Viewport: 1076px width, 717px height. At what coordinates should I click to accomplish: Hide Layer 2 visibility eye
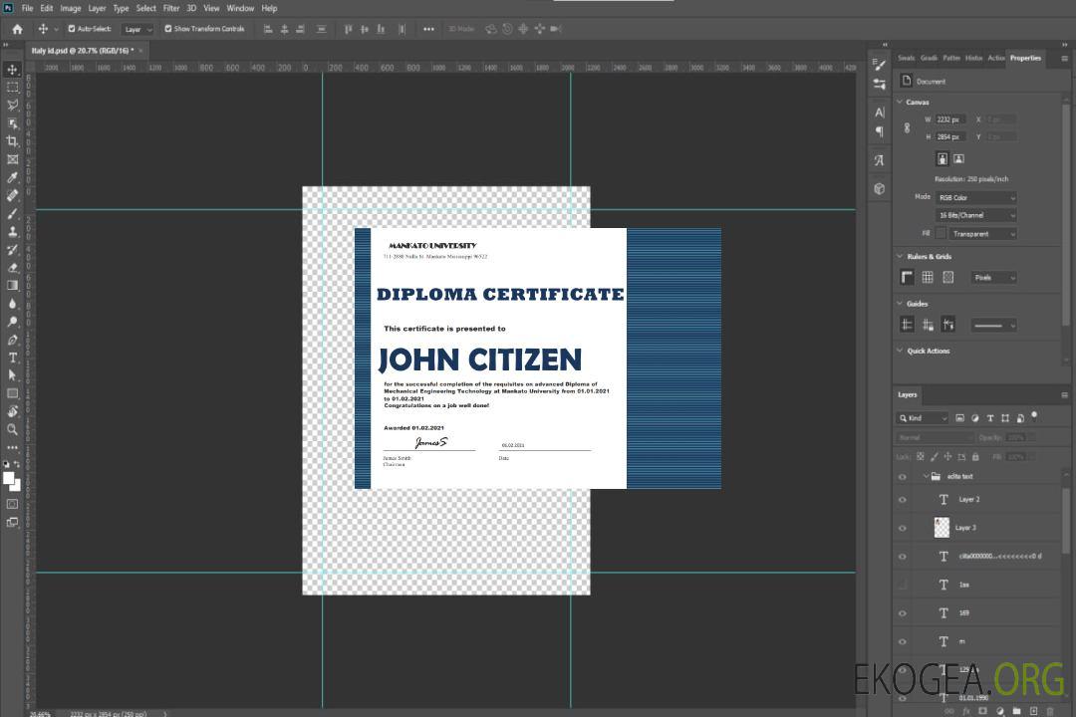tap(903, 500)
